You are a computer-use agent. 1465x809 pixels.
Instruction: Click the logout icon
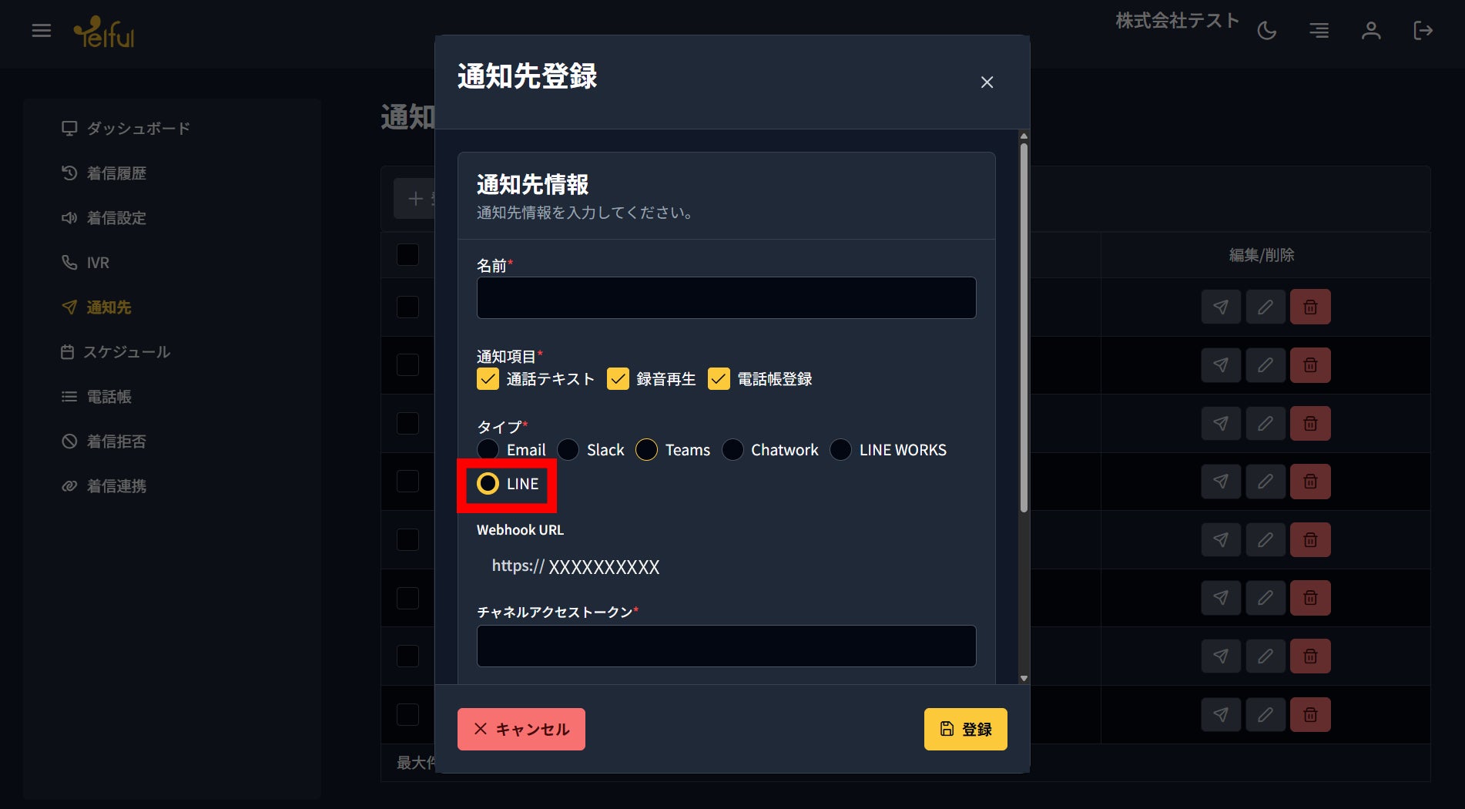(x=1423, y=31)
